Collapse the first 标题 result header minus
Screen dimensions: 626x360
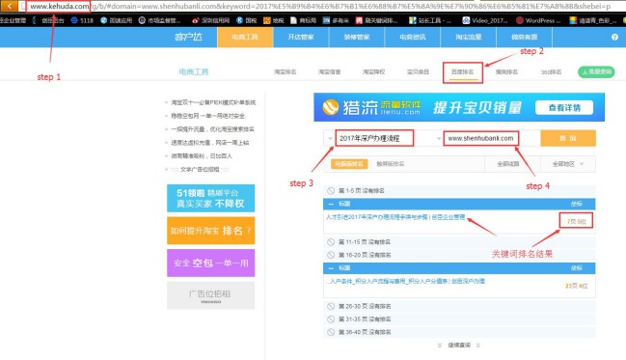click(331, 204)
